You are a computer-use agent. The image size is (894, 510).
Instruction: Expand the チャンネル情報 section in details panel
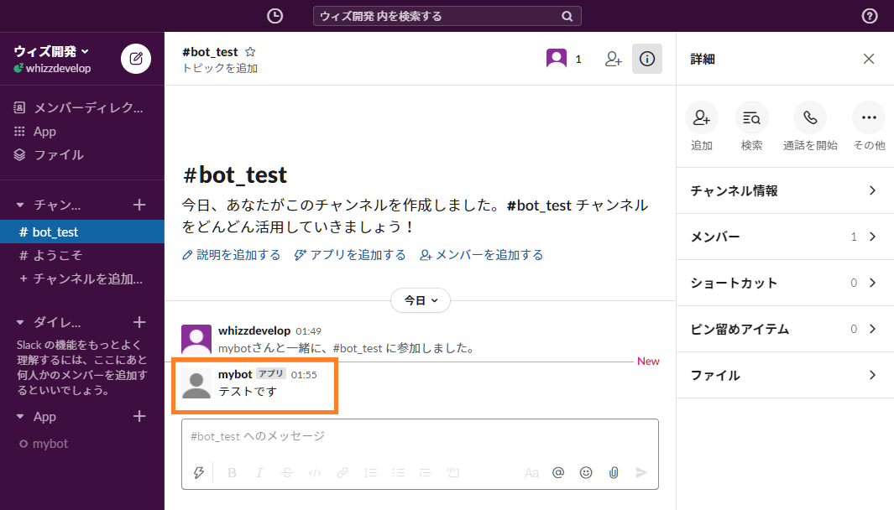point(784,190)
